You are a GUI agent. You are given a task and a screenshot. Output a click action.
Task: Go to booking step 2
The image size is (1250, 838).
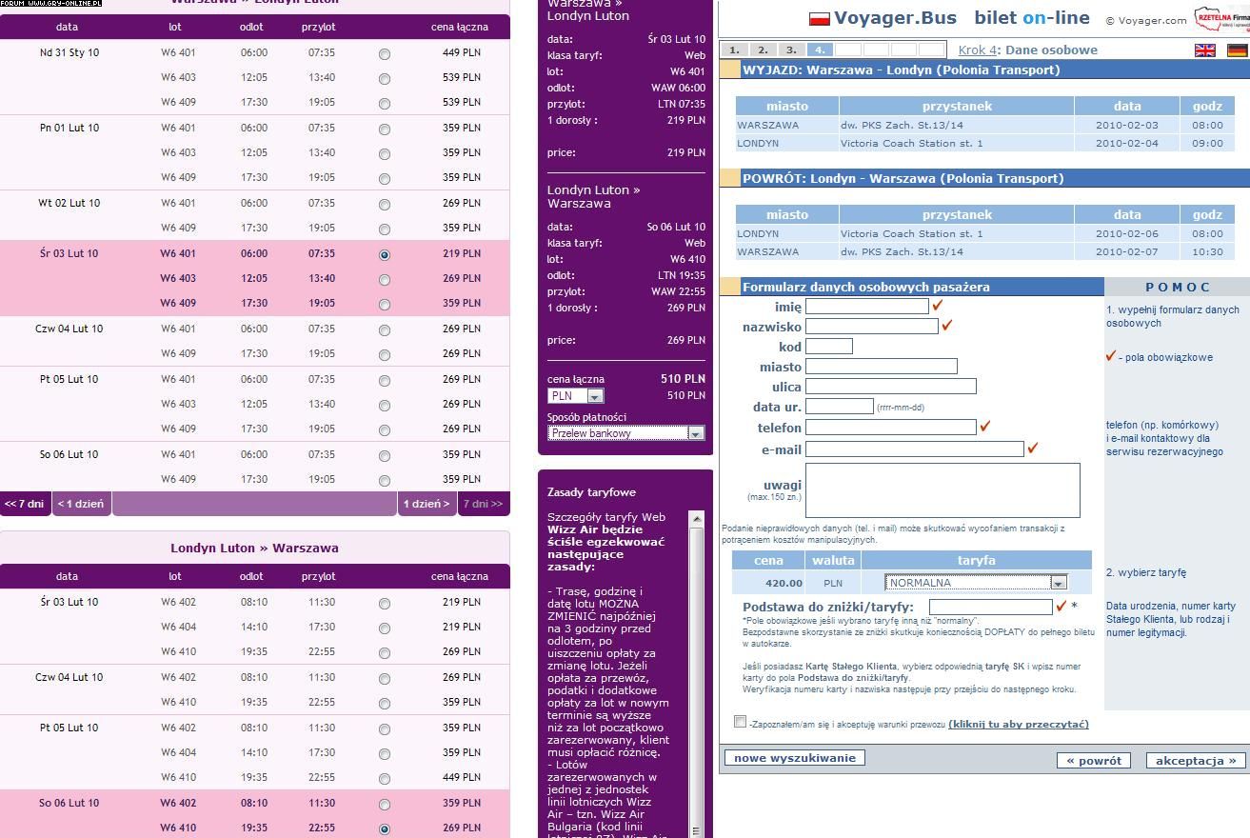tap(763, 50)
